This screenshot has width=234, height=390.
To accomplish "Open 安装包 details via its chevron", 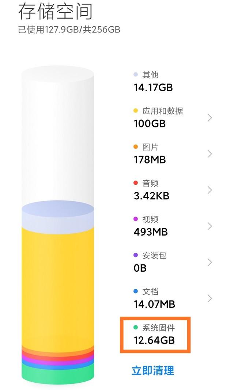I will click(210, 262).
